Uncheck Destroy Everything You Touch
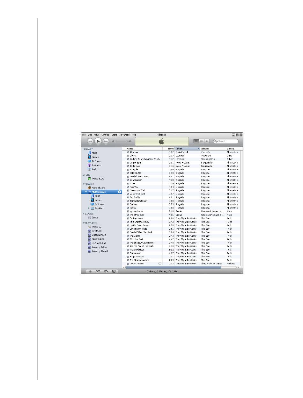303x398 pixels. tap(128, 159)
